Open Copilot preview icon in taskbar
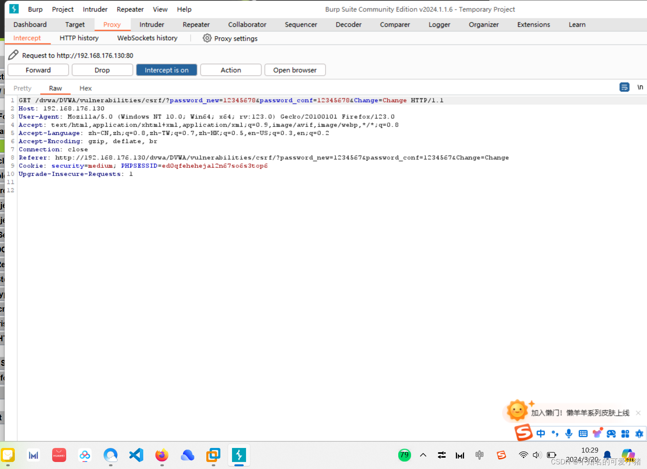 tap(628, 455)
